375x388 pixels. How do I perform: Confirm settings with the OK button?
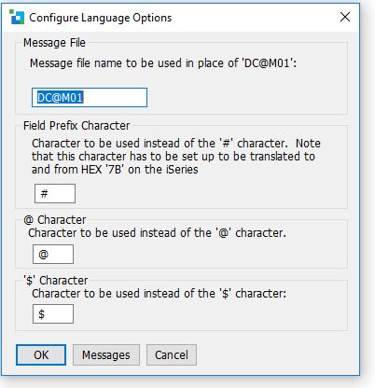tap(41, 354)
